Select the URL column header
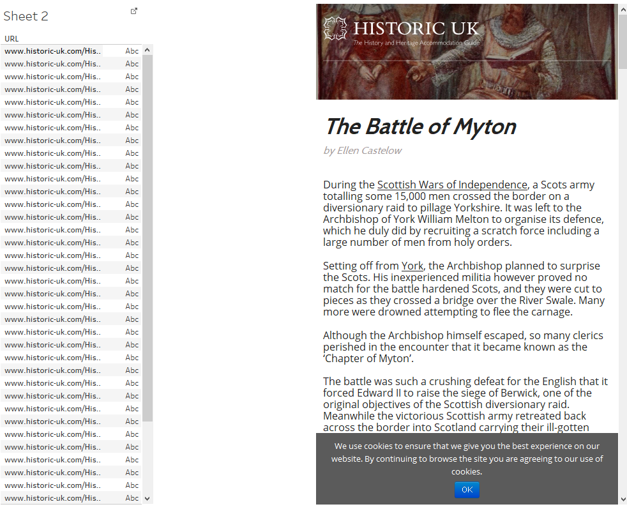627x509 pixels. tap(11, 39)
